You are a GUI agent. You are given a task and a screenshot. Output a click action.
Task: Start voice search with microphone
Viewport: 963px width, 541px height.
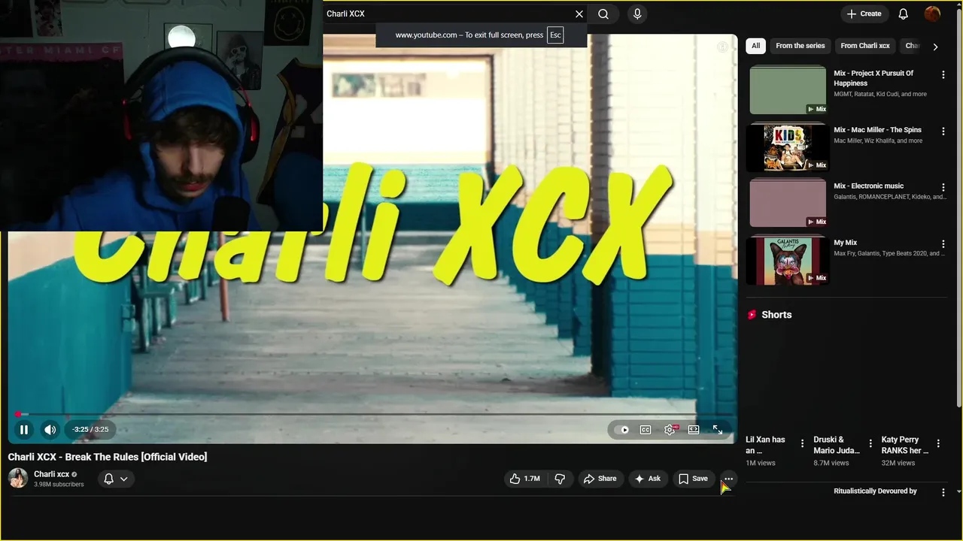click(637, 14)
